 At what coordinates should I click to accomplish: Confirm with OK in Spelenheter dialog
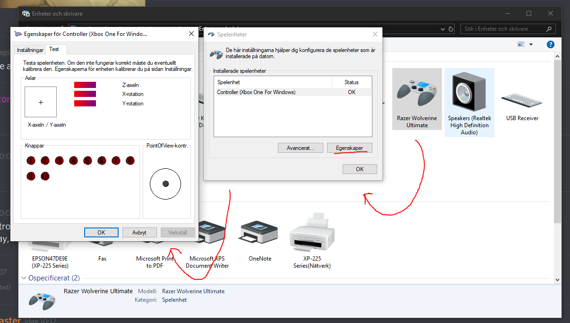(x=360, y=169)
